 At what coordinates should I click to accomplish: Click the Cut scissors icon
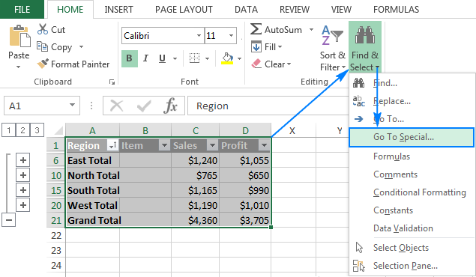pyautogui.click(x=43, y=29)
